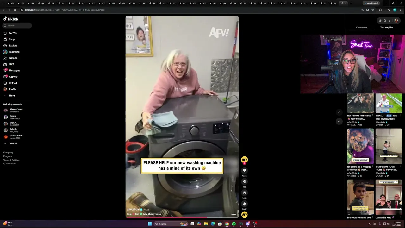Open the browser media controls icon
This screenshot has width=405, height=228.
tap(389, 10)
